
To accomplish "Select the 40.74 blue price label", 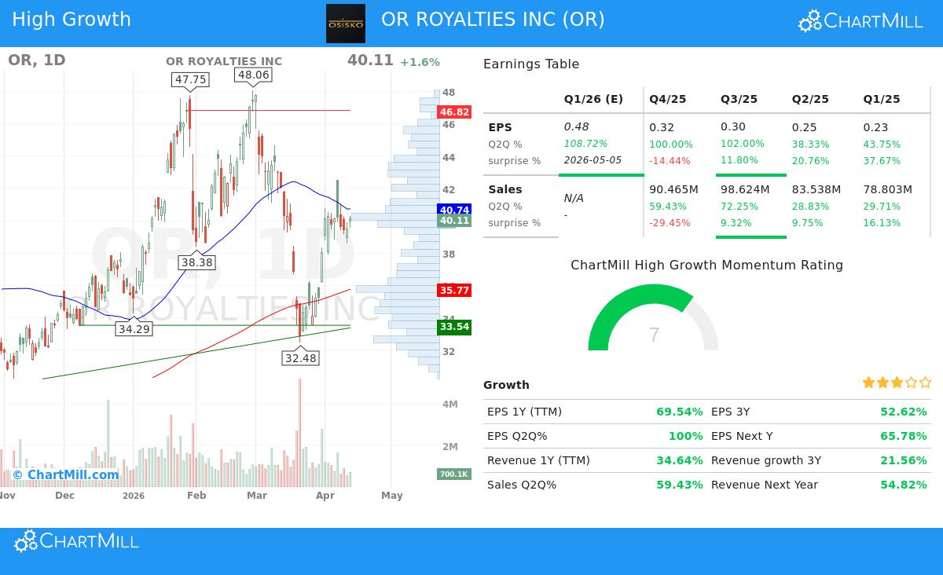I will click(x=454, y=211).
